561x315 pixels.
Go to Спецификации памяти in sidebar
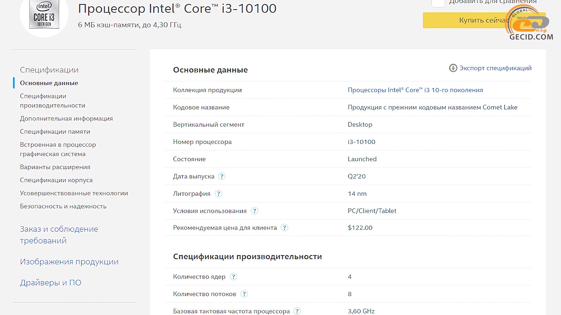pyautogui.click(x=55, y=132)
